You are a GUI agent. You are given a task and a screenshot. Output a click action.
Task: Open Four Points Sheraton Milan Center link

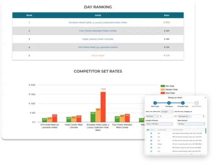click(98, 31)
